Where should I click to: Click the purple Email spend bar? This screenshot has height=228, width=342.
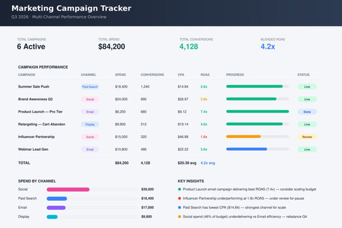click(56, 208)
